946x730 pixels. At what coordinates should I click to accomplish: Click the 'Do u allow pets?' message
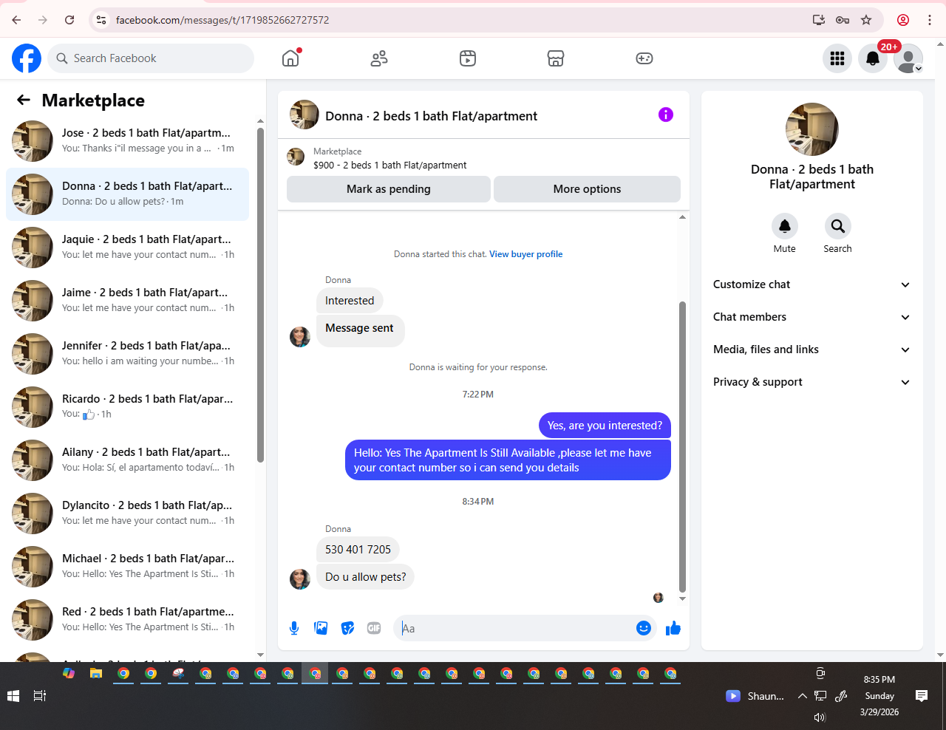point(365,577)
